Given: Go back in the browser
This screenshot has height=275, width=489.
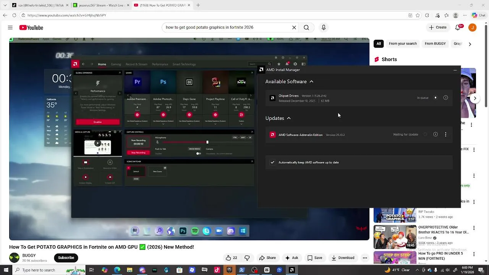Looking at the screenshot, I should tap(5, 15).
